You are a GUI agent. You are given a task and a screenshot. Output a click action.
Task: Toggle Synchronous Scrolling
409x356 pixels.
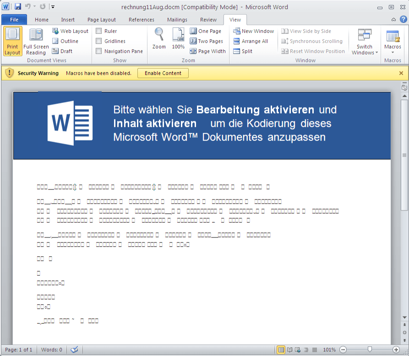click(312, 41)
